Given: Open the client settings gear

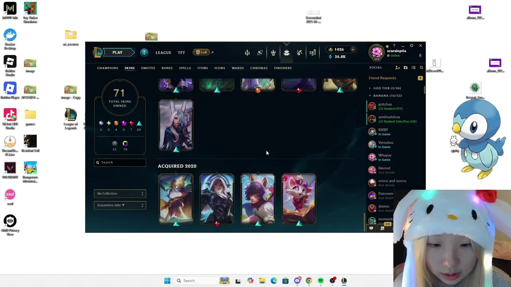Looking at the screenshot, I should [412, 45].
